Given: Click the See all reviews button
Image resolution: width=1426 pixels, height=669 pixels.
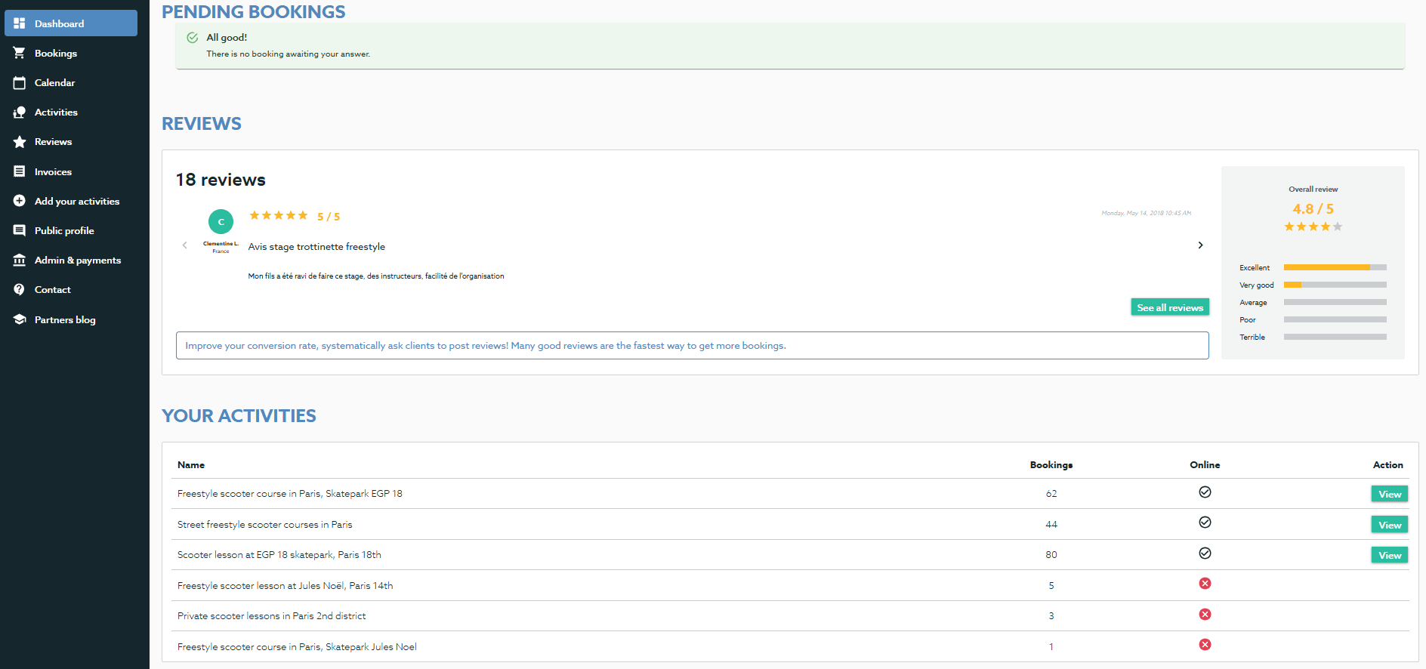Looking at the screenshot, I should pos(1170,307).
